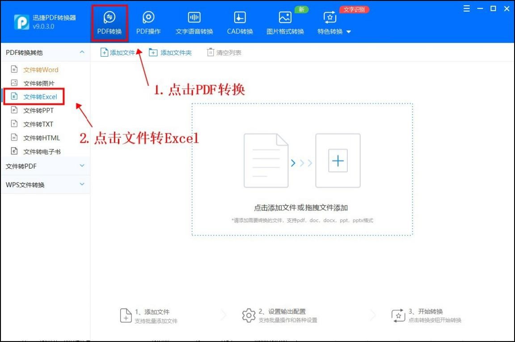Click the 迅捷PDF转换器 logo icon
Image resolution: width=515 pixels, height=342 pixels.
pyautogui.click(x=21, y=22)
